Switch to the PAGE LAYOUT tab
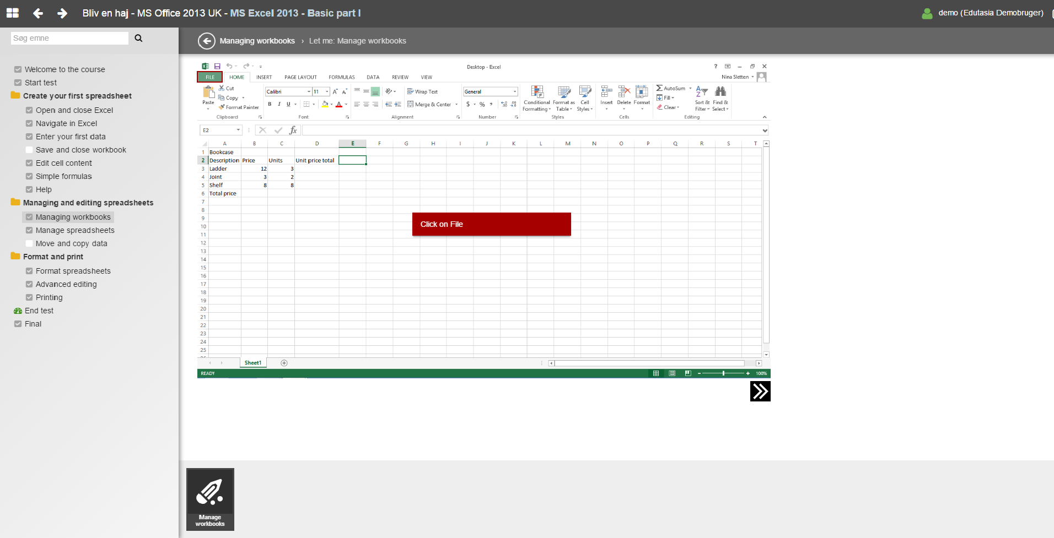The width and height of the screenshot is (1054, 538). [300, 77]
